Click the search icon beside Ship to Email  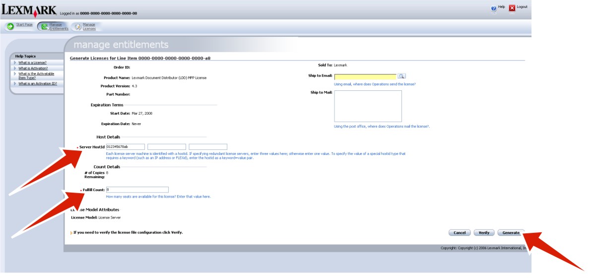[x=402, y=76]
